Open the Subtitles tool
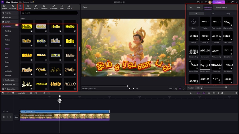Image resolution: width=239 pixels, height=134 pixels. [x=28, y=7]
